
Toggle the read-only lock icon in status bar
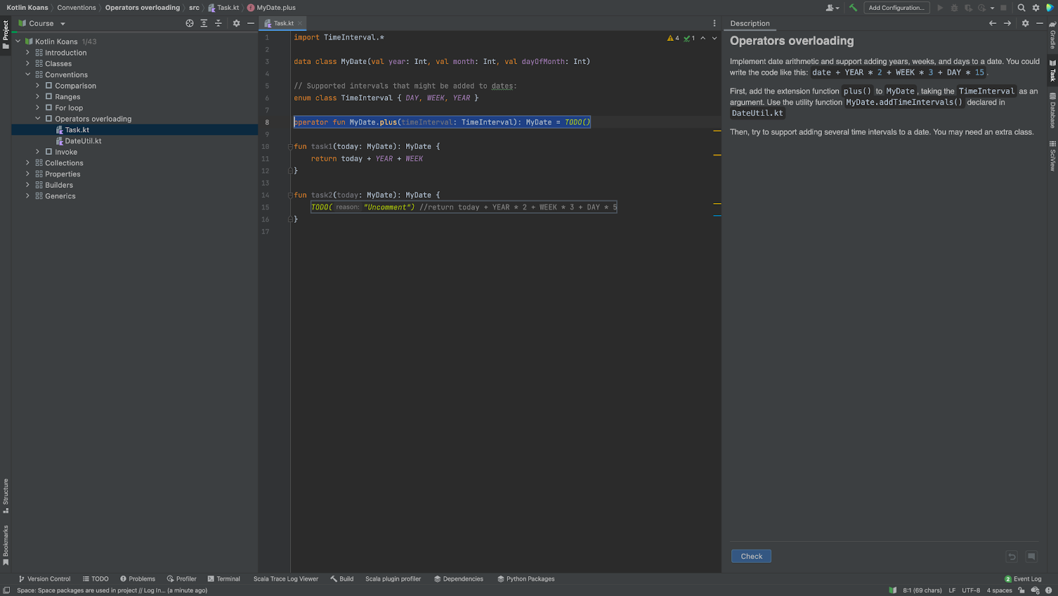1022,590
